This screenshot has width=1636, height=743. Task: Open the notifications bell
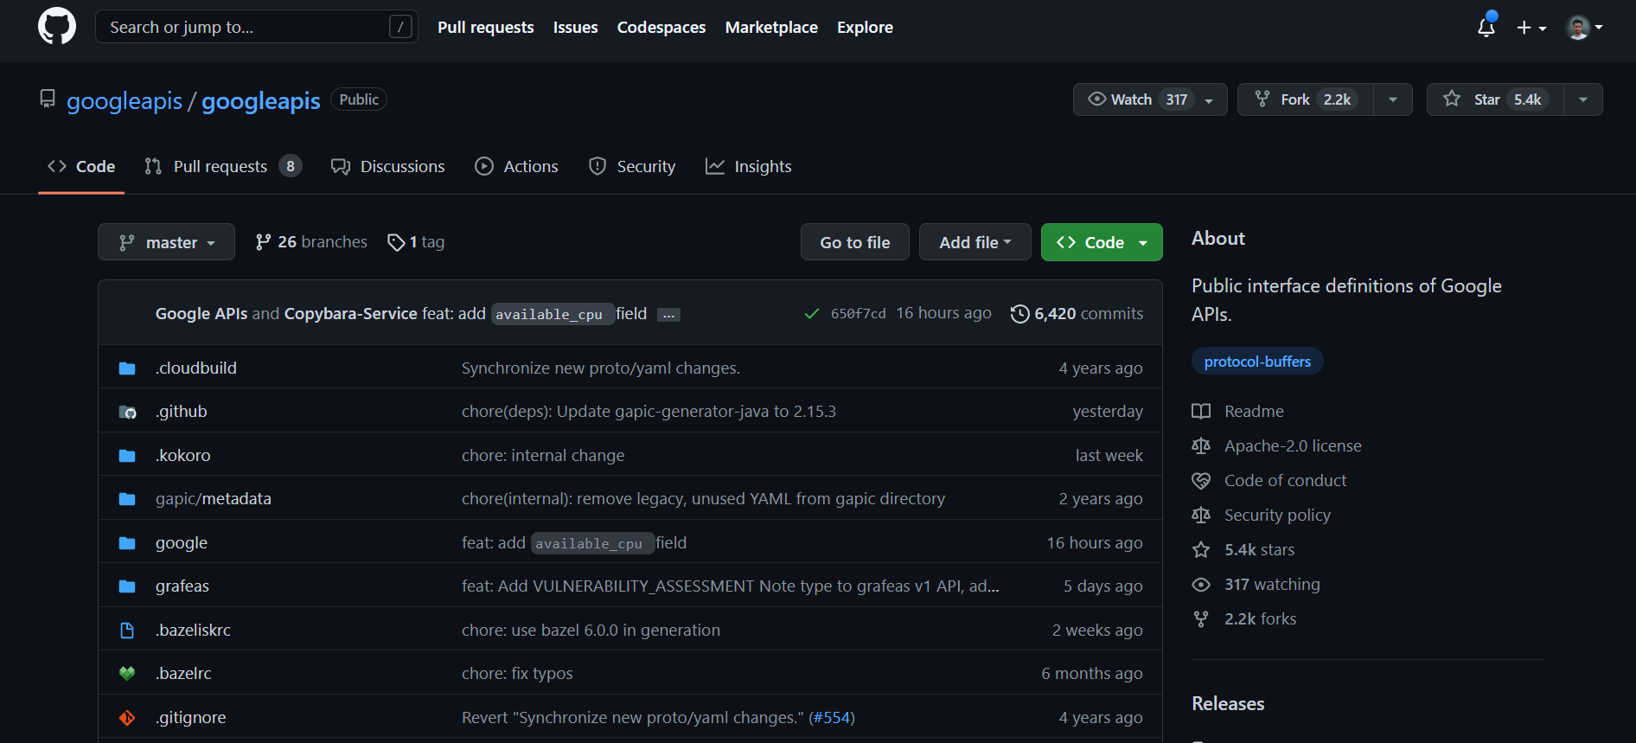(1486, 27)
